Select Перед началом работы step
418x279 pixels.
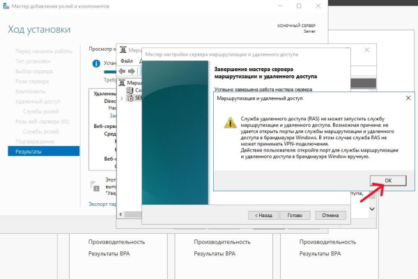(44, 51)
